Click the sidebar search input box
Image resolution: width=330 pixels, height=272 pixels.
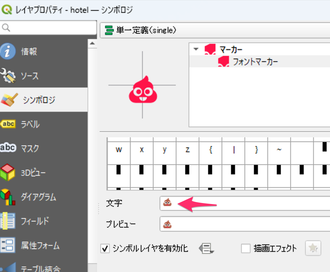(x=48, y=28)
